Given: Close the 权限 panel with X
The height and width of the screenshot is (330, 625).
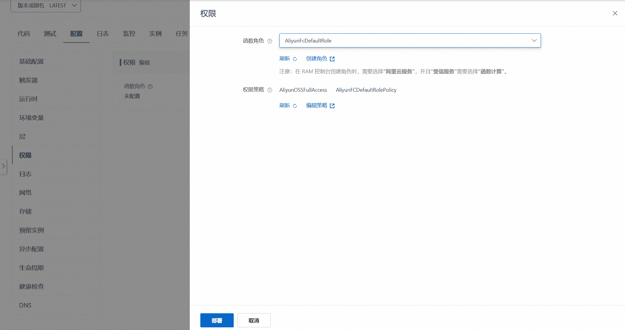Looking at the screenshot, I should click(615, 13).
